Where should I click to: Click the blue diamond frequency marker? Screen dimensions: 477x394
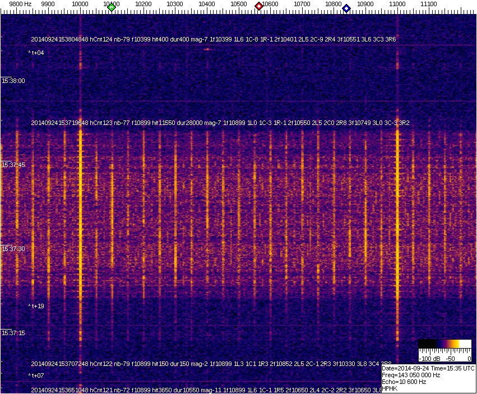point(346,8)
